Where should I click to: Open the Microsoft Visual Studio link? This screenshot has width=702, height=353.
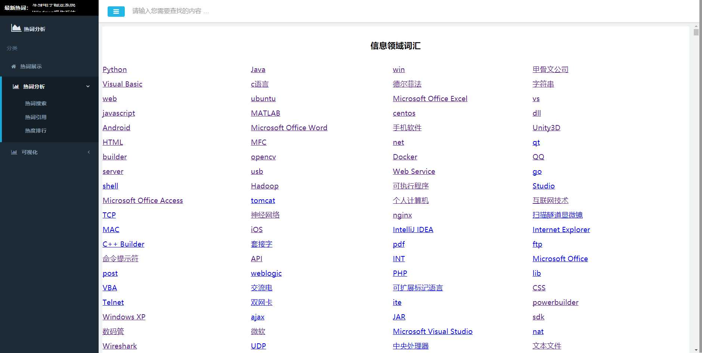[x=433, y=331]
